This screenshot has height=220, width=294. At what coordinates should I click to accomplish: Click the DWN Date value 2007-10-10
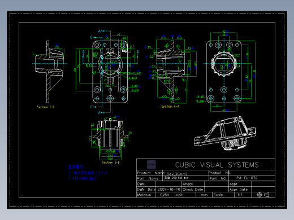pyautogui.click(x=169, y=190)
